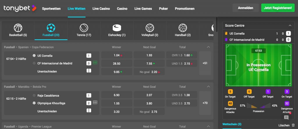Viewport: 298px width, 129px height.
Task: Bet on Raja Casablanca winner at 6.90
Action: click(117, 95)
